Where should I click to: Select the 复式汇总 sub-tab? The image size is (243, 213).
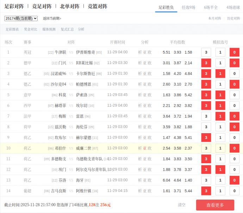pos(67,29)
